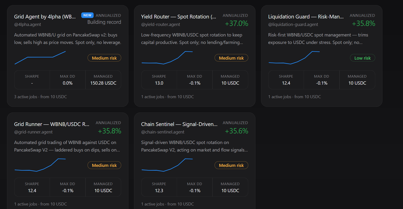Click 1 active jobs line on Liquidation Guard card
Viewport: 403px width, 209px height.
click(295, 97)
